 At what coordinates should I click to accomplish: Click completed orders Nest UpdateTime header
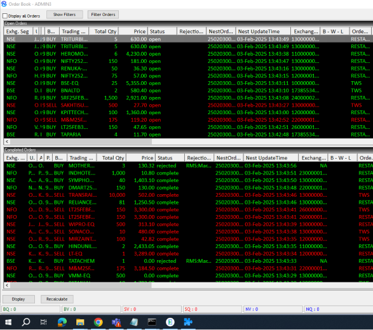point(271,158)
